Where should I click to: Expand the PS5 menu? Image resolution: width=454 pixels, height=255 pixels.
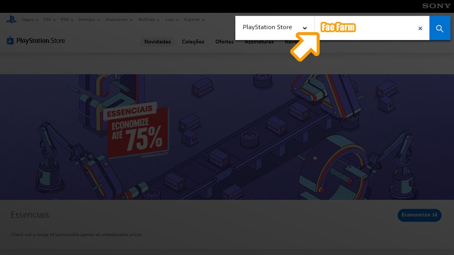pos(49,20)
